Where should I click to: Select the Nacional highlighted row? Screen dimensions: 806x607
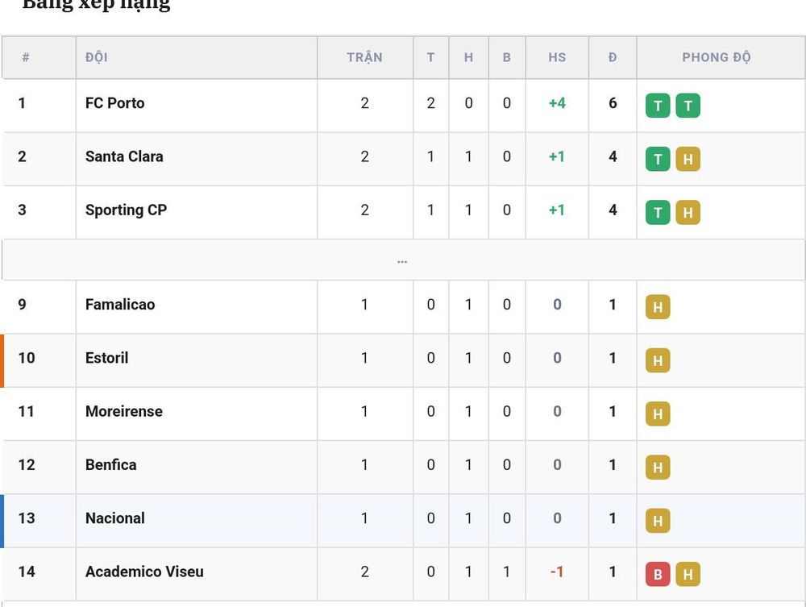click(x=403, y=521)
